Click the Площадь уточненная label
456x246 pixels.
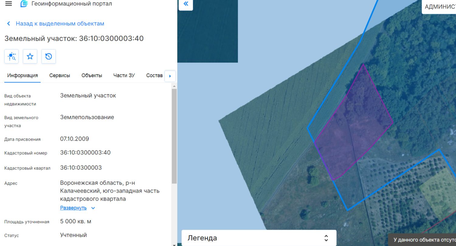(27, 222)
